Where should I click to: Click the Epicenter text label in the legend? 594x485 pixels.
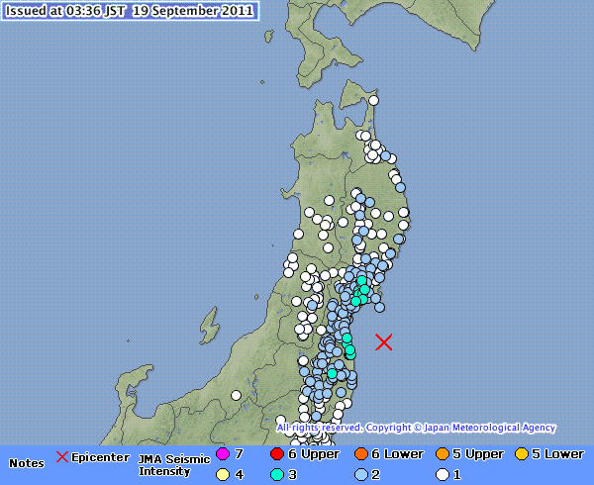[100, 456]
